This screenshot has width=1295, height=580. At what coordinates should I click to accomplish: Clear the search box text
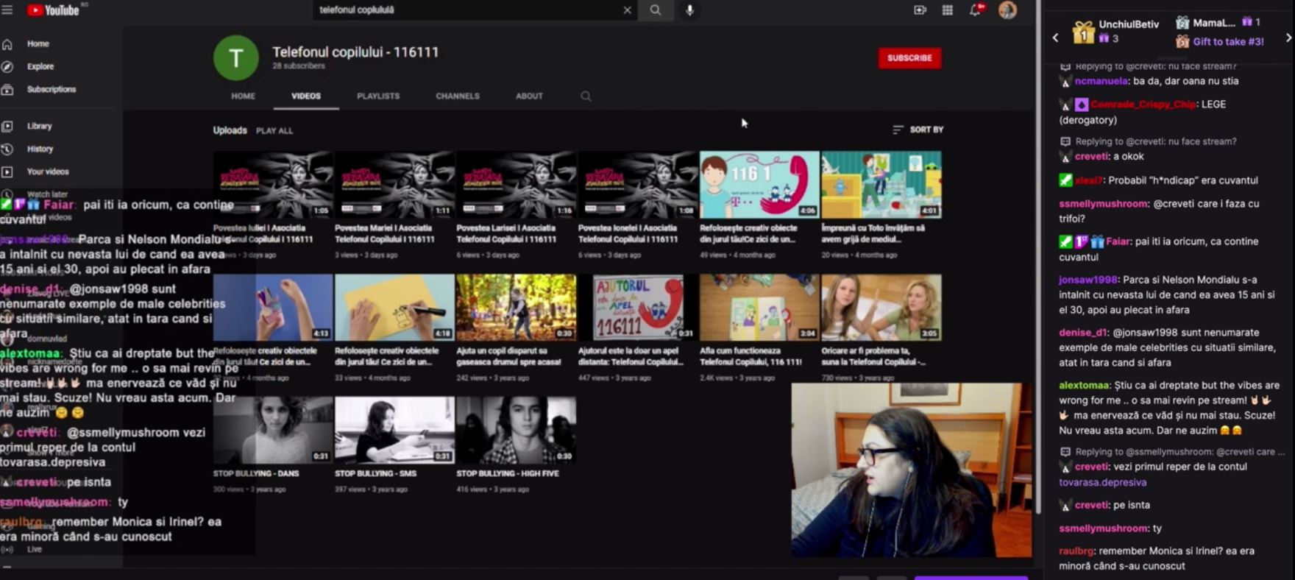627,10
